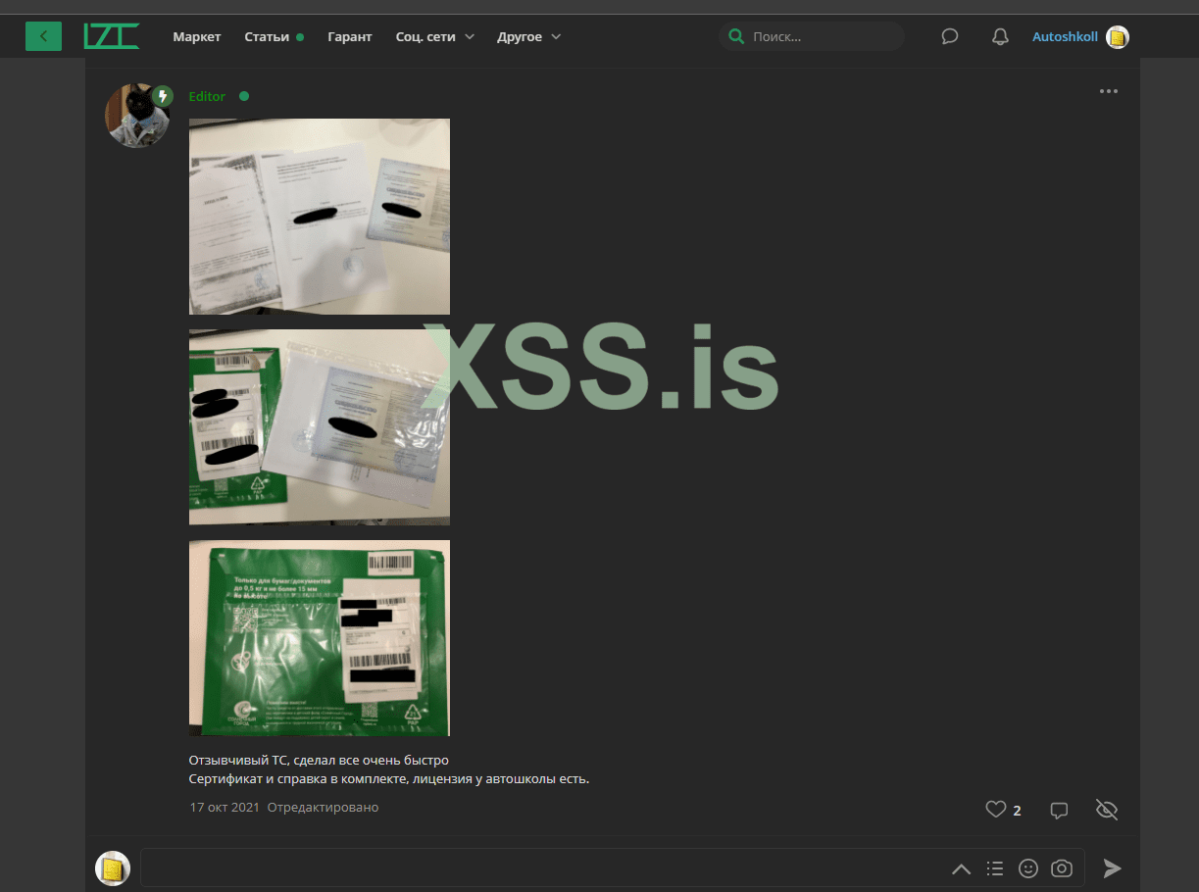Click the lightning badge on Editor avatar
Screen dimensions: 1199x892
164,96
